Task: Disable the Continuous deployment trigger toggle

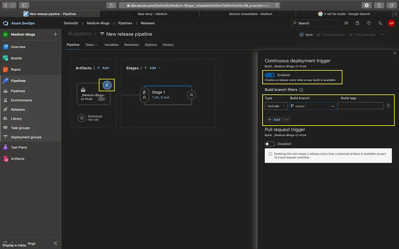Action: coord(270,75)
